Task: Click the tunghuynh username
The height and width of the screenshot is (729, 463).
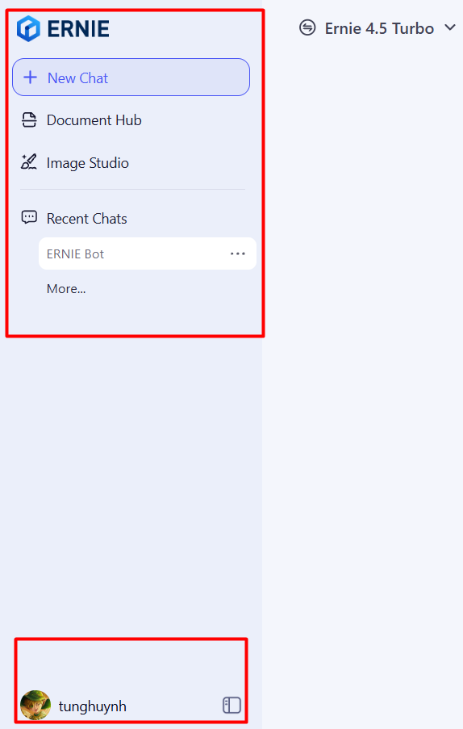Action: point(93,706)
